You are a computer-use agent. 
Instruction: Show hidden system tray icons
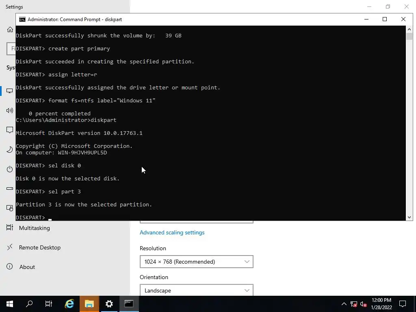tap(344, 304)
